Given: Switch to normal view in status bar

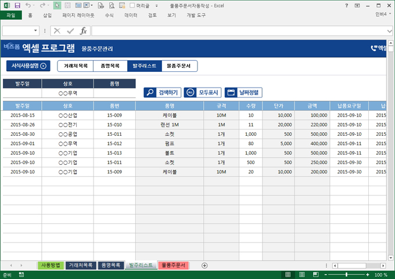Looking at the screenshot, I should tap(289, 275).
